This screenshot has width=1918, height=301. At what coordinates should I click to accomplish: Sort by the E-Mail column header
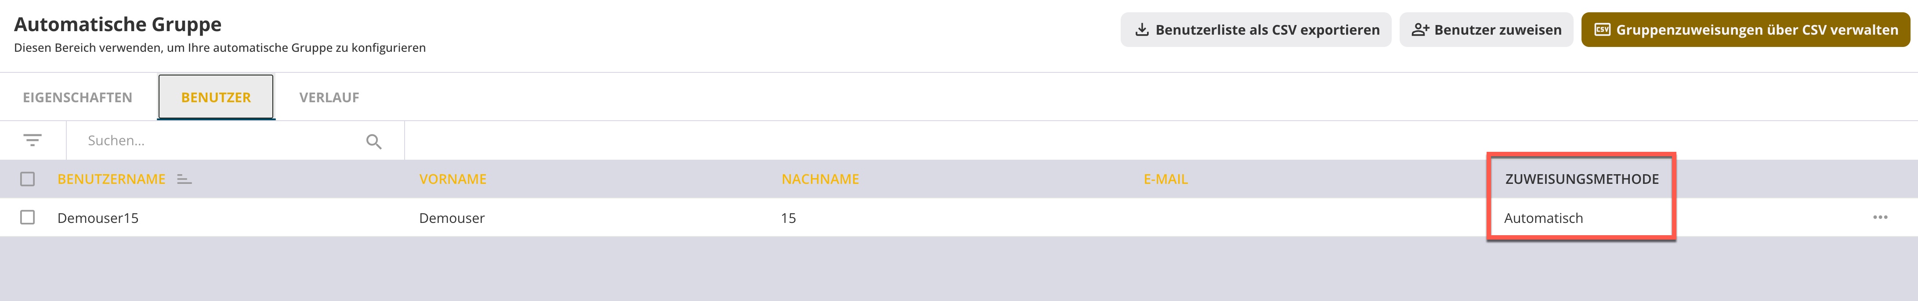click(1165, 179)
